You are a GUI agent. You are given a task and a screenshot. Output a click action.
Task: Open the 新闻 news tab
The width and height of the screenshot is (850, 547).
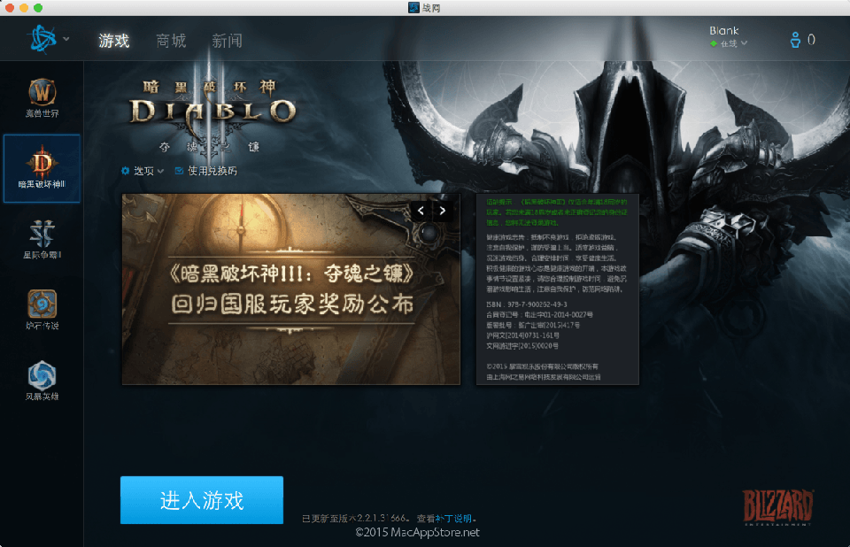pyautogui.click(x=227, y=41)
